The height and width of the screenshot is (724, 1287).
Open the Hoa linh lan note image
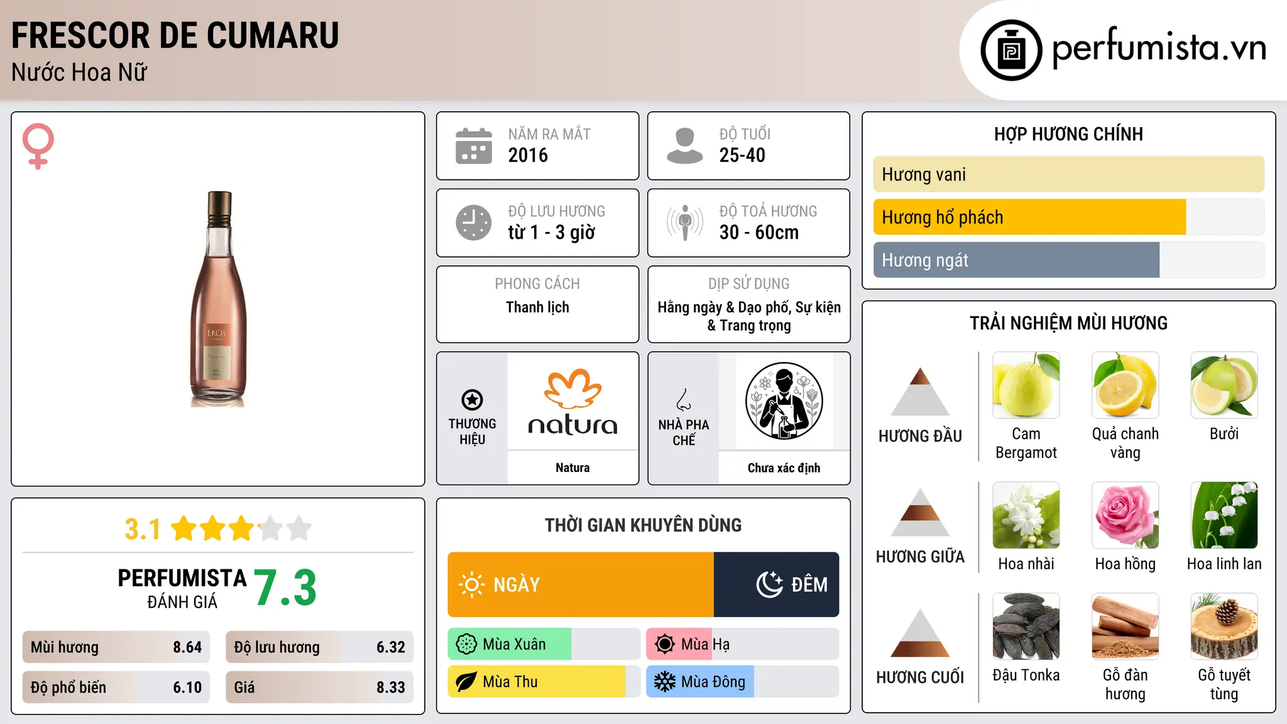1224,515
